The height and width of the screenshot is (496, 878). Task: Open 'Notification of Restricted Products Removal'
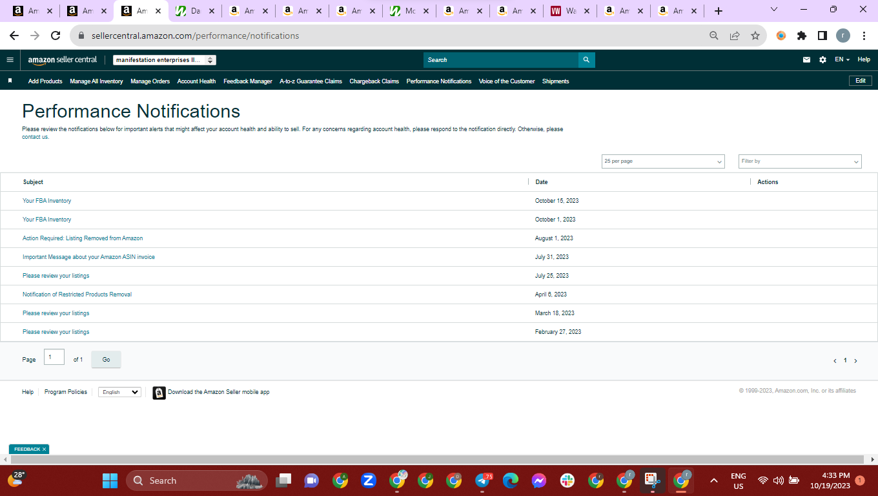(77, 294)
